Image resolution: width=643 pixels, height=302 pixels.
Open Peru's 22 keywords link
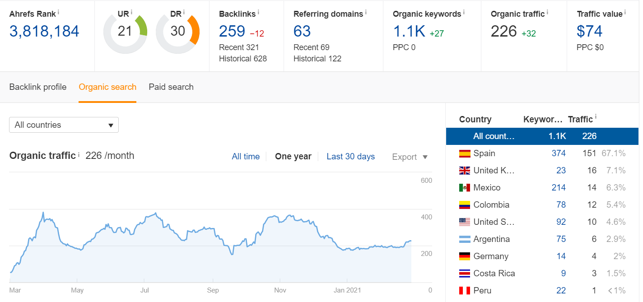pyautogui.click(x=561, y=291)
